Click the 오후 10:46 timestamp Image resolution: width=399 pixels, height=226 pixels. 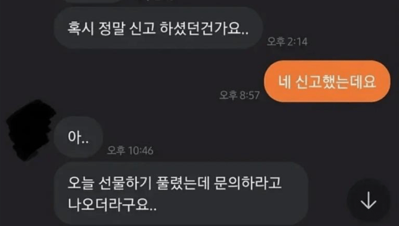pyautogui.click(x=130, y=151)
